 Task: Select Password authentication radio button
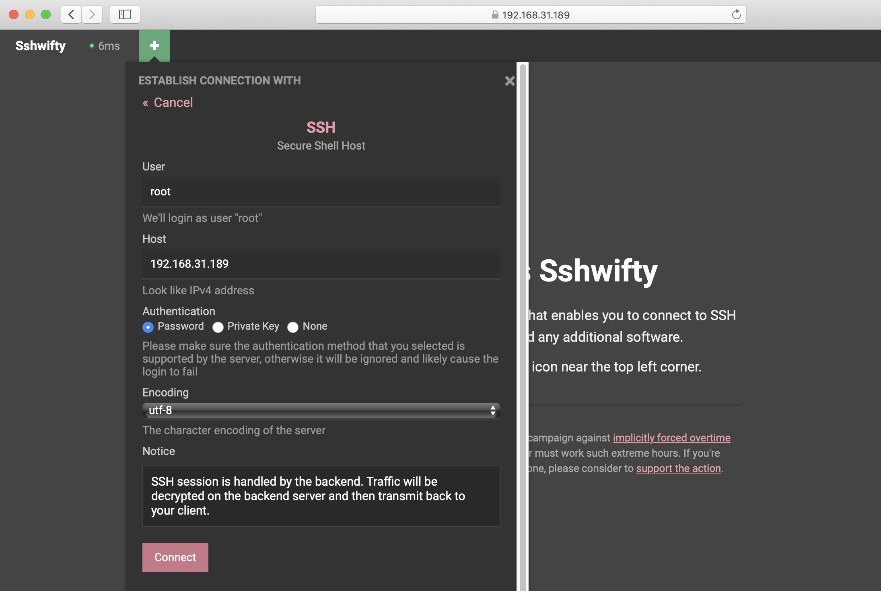click(148, 327)
